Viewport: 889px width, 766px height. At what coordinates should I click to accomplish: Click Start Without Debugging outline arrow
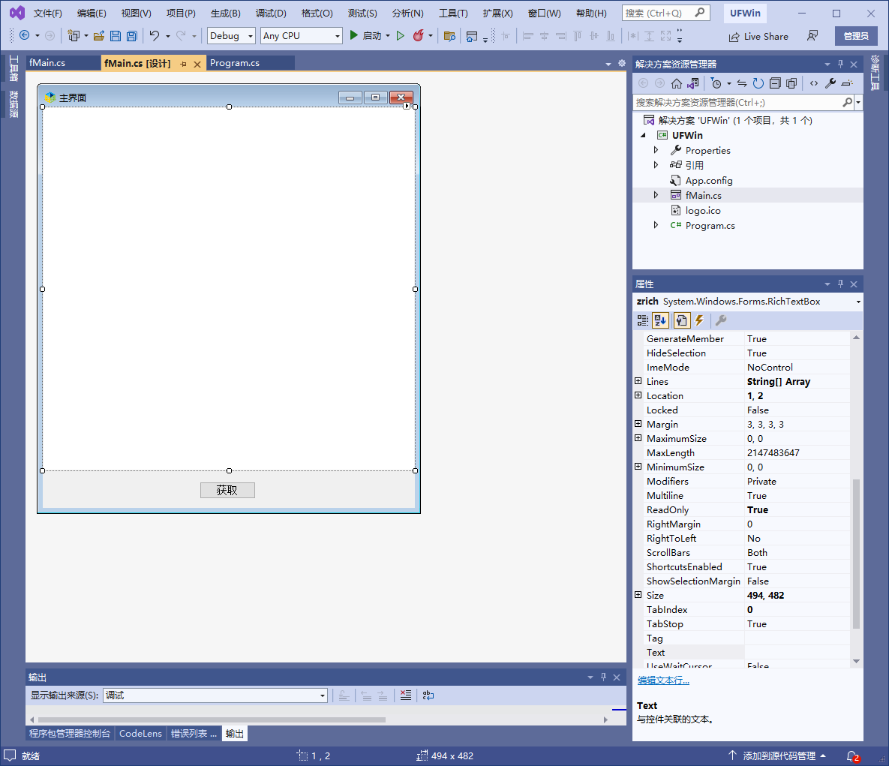click(401, 36)
